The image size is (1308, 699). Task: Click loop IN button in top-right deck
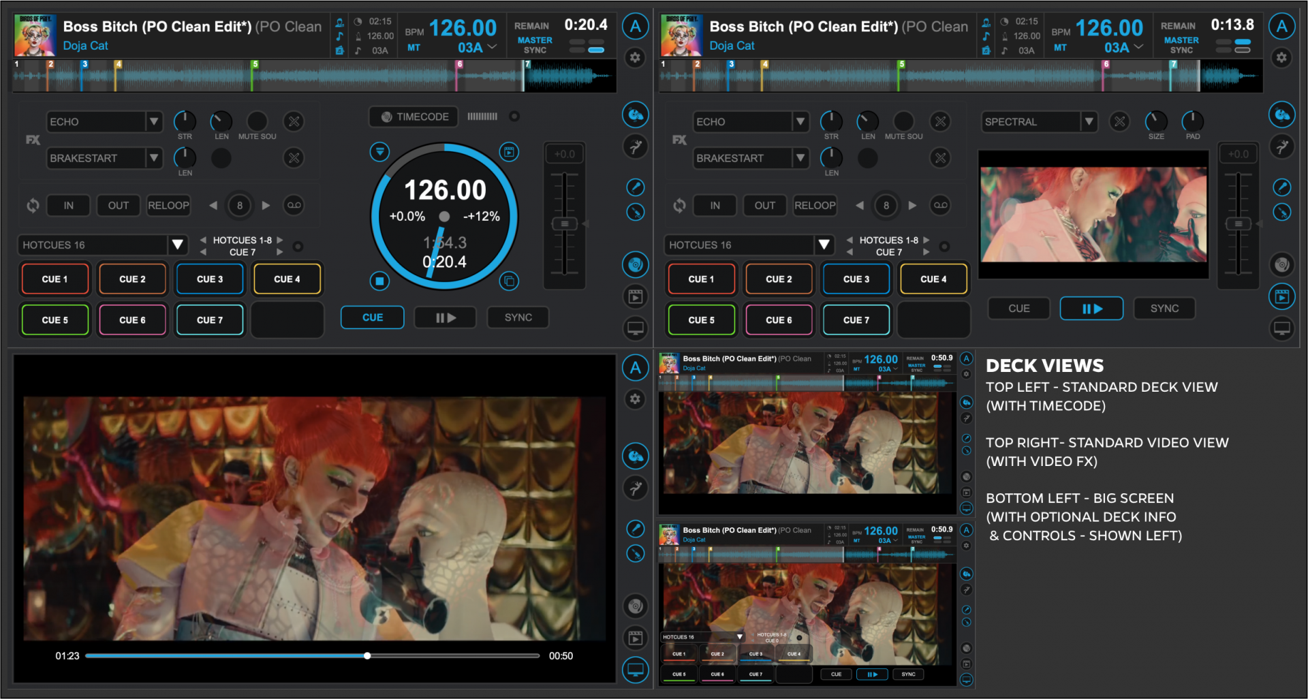click(x=715, y=205)
